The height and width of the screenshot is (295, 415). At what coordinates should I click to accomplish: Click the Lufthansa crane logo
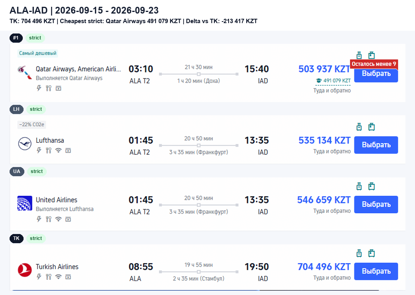[25, 144]
